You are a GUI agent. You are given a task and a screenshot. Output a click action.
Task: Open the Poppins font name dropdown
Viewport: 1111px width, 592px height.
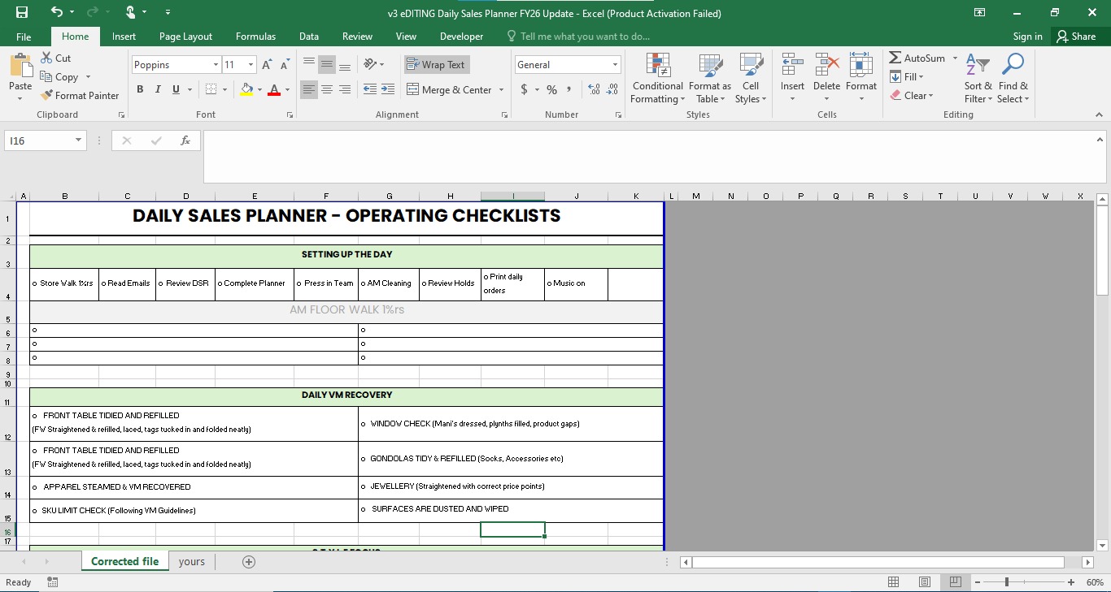point(216,64)
